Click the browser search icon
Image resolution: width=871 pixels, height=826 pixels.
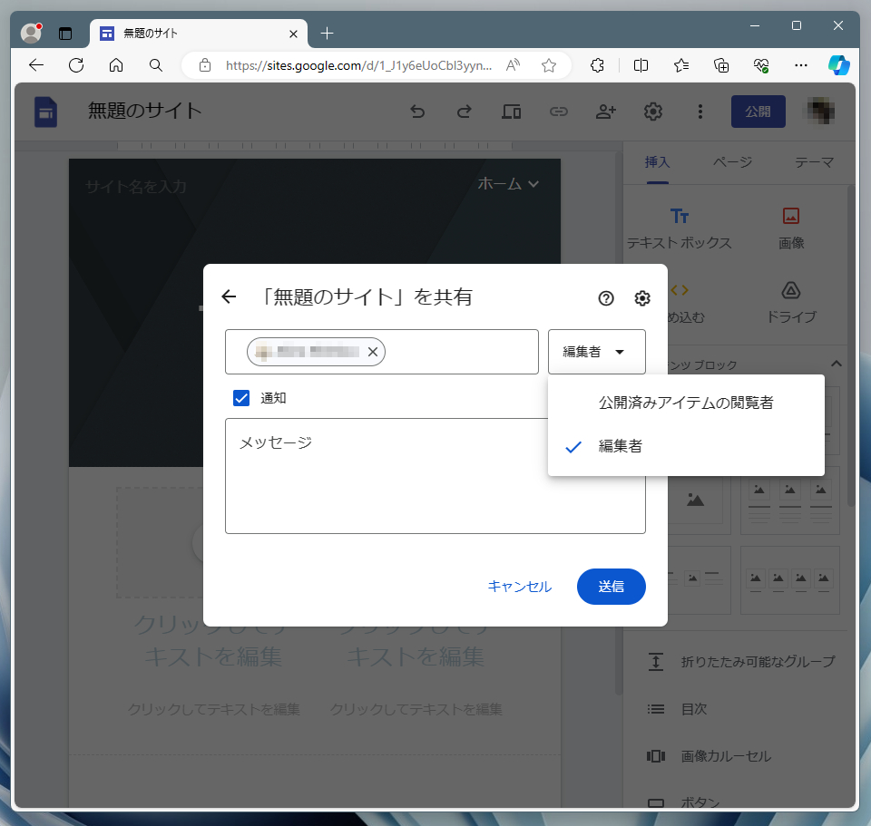click(x=156, y=65)
